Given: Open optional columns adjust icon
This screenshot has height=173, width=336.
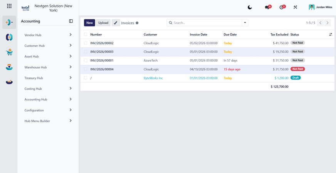Looking at the screenshot, I should (x=331, y=34).
